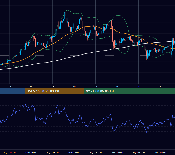Viewport: 175px width, 155px height.
Task: Click the 20 hour axis label
Action: 74,87
